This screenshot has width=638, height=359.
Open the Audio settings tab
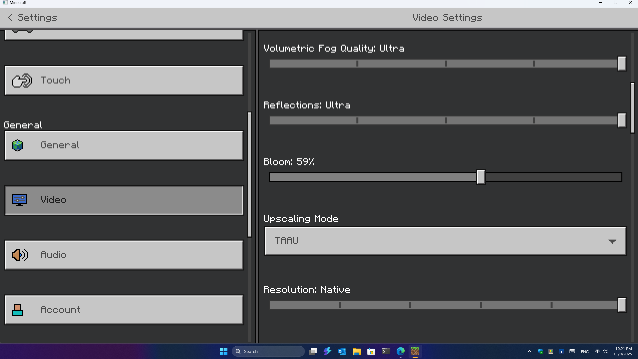124,255
